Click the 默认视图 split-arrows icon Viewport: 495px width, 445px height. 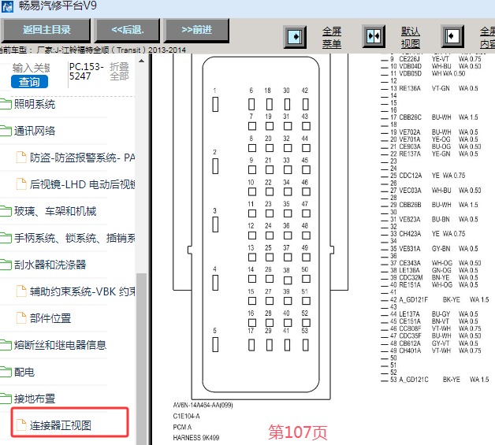point(374,36)
